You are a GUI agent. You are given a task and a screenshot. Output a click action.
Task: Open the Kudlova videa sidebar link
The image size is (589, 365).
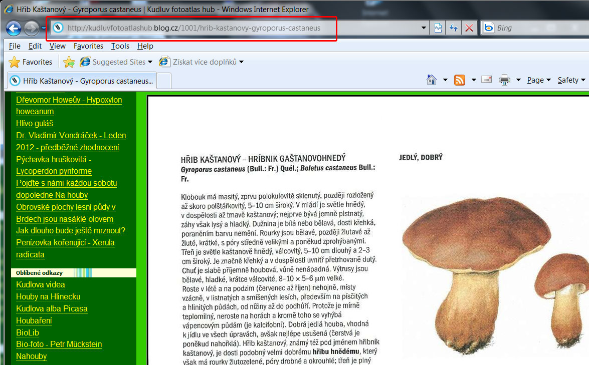[x=41, y=285]
